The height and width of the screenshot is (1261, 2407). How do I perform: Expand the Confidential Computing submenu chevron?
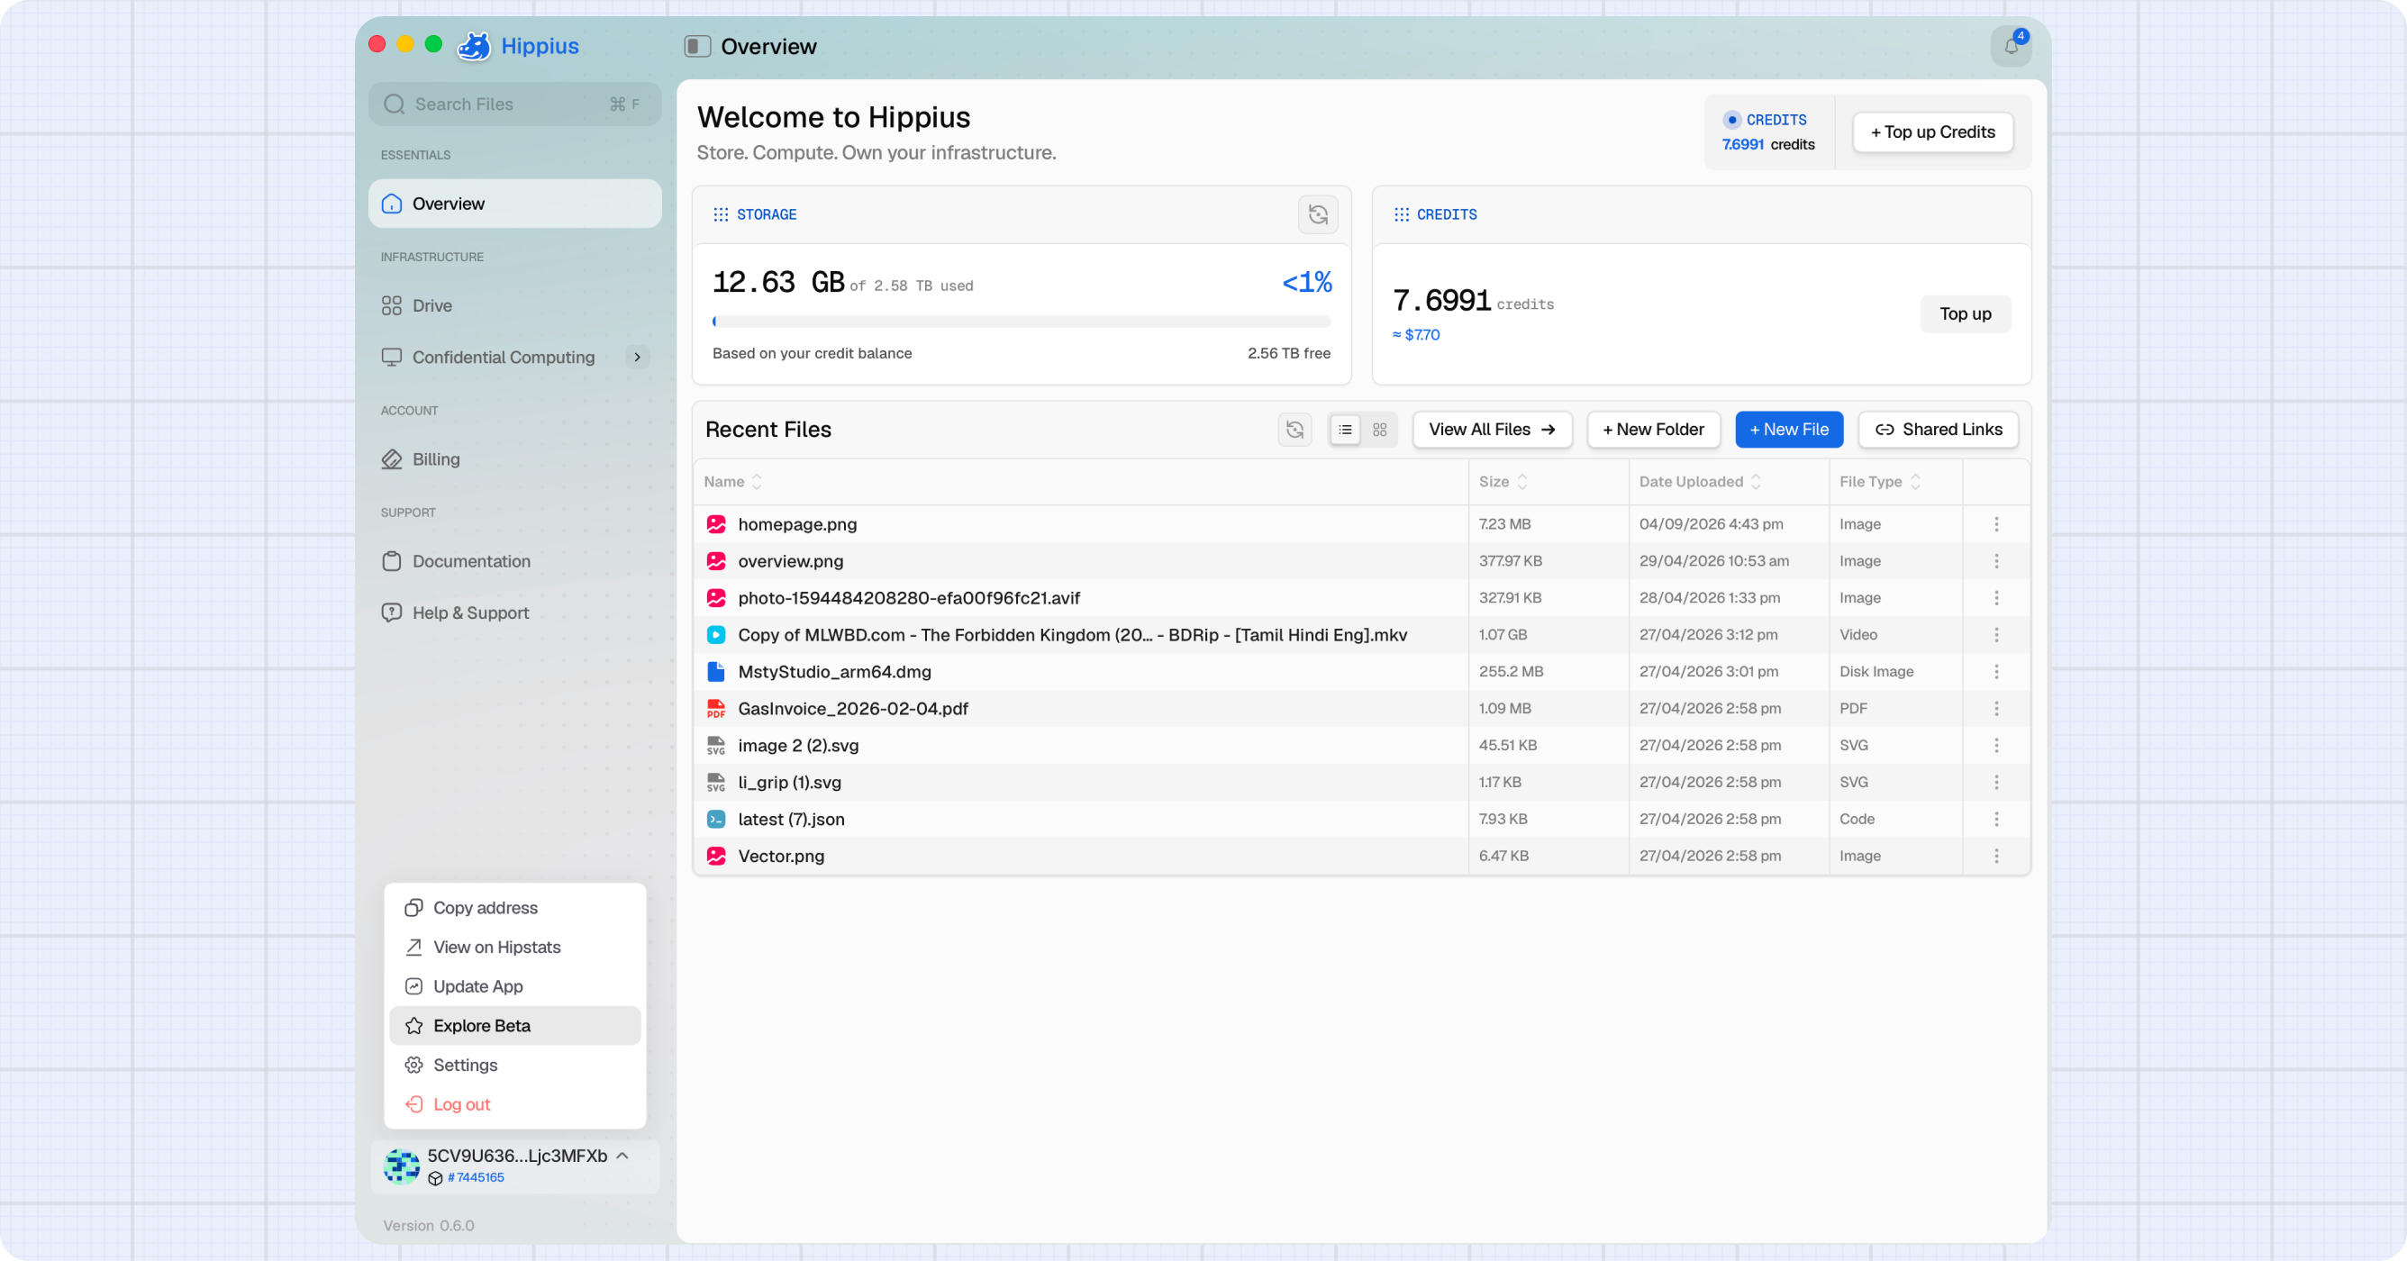pos(637,357)
